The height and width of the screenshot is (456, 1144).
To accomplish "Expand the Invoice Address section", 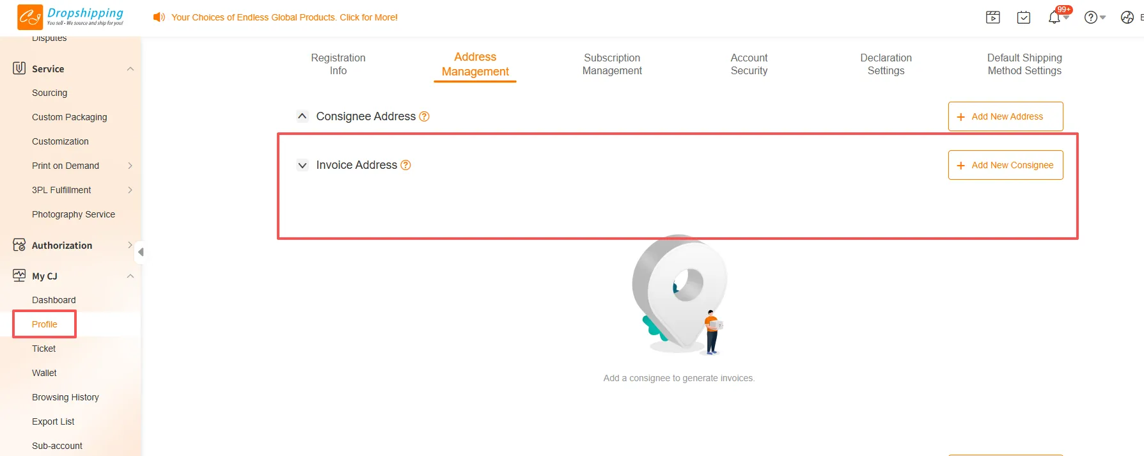I will (x=302, y=165).
